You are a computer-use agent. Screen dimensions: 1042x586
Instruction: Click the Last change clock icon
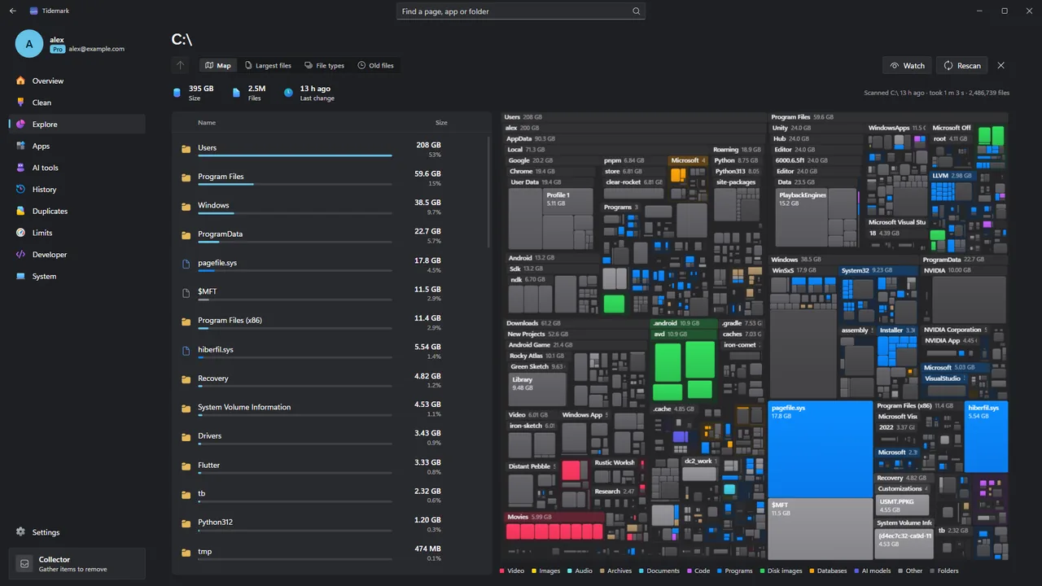[288, 93]
